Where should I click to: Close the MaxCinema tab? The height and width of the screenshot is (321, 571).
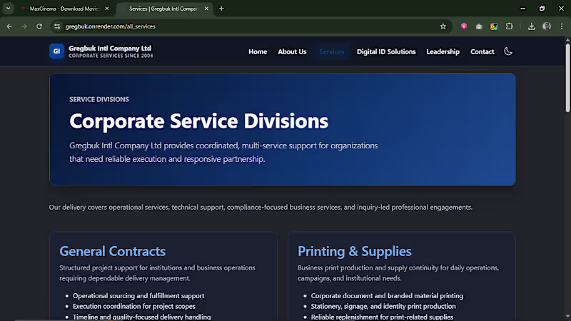coord(106,9)
